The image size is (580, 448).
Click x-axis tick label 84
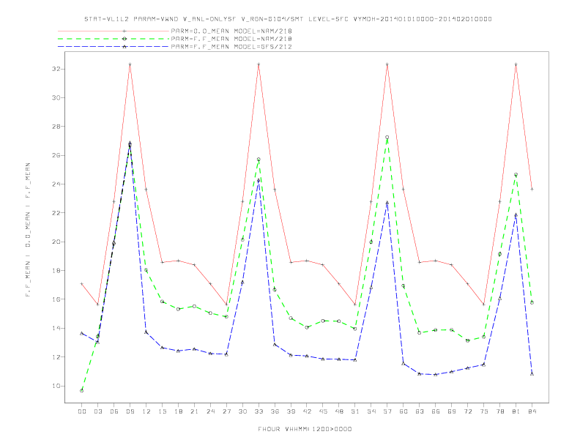(532, 411)
